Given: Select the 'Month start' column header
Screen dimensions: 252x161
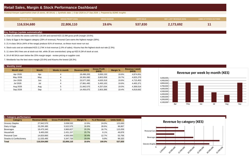Looking at the screenshot, I should click(x=18, y=70).
